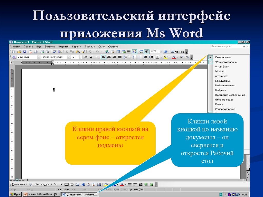Viewport: 263px width, 197px height.
Task: Expand the font size 12 dropdown
Action: tap(80, 57)
